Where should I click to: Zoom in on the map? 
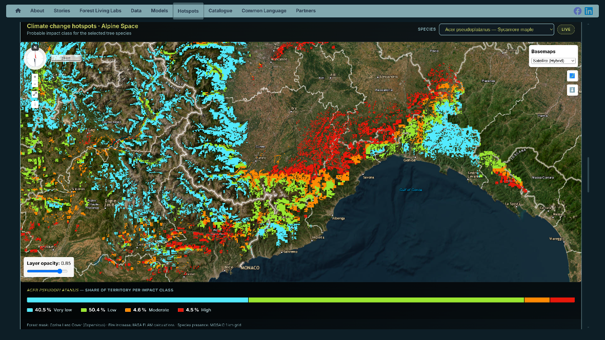coord(35,77)
